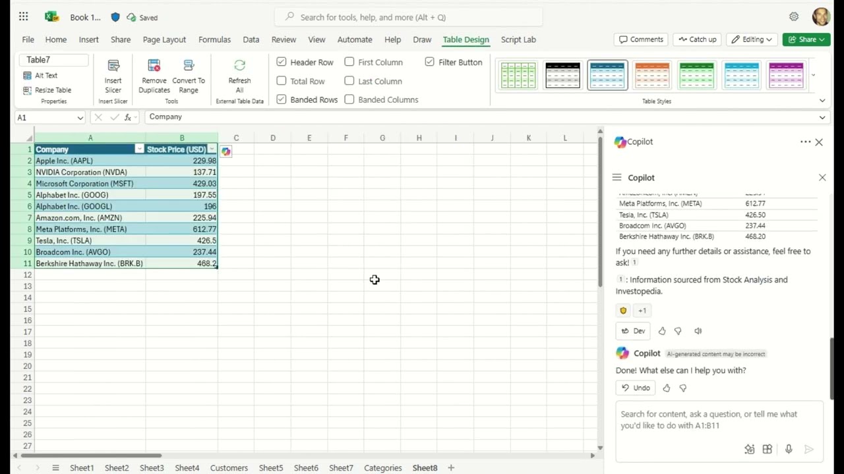Open the Stock Price column filter dropdown
Viewport: 844px width, 474px height.
(212, 149)
